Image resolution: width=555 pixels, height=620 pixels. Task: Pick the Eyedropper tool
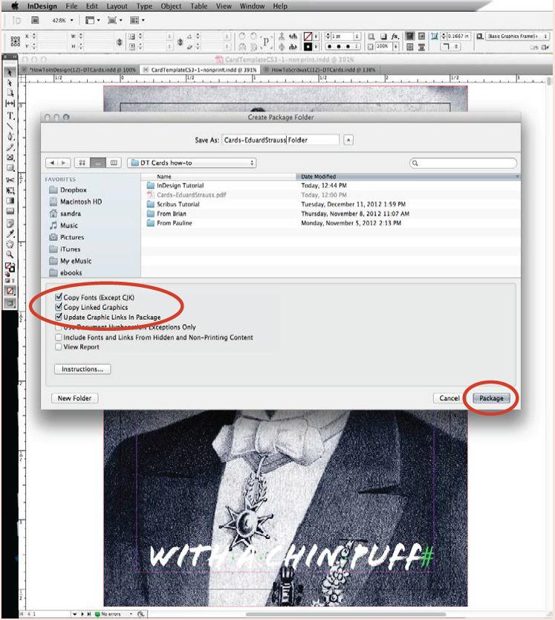(10, 233)
